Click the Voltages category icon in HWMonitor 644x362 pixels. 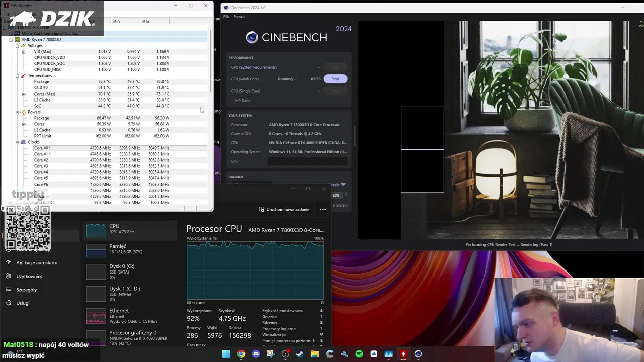pos(23,46)
